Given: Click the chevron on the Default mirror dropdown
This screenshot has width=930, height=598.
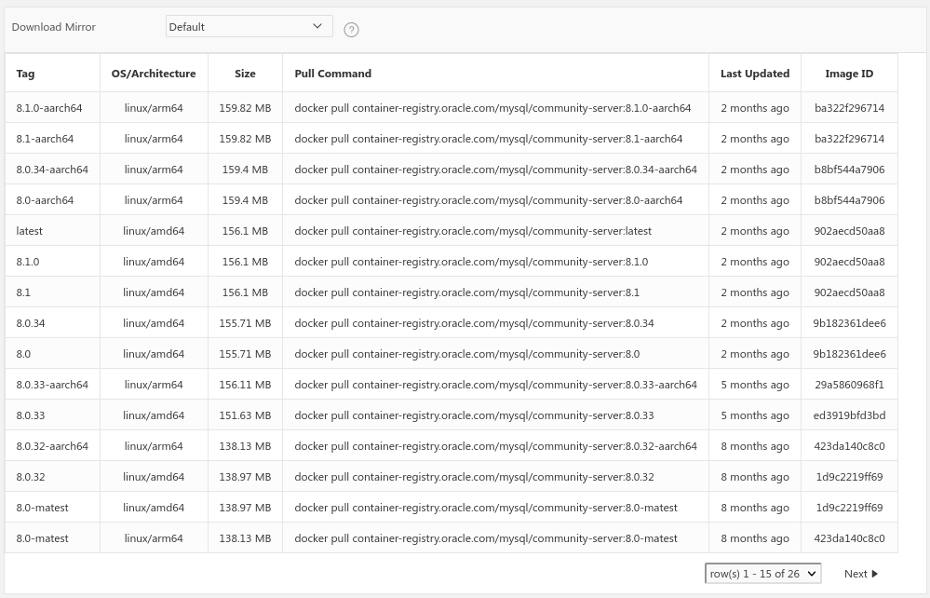Looking at the screenshot, I should (x=317, y=26).
